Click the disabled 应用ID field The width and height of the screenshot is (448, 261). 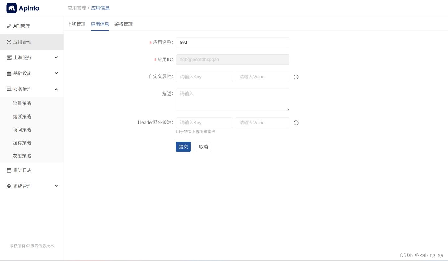click(x=232, y=60)
